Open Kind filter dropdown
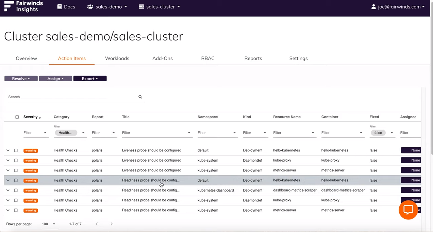This screenshot has height=232, width=433. (255, 133)
